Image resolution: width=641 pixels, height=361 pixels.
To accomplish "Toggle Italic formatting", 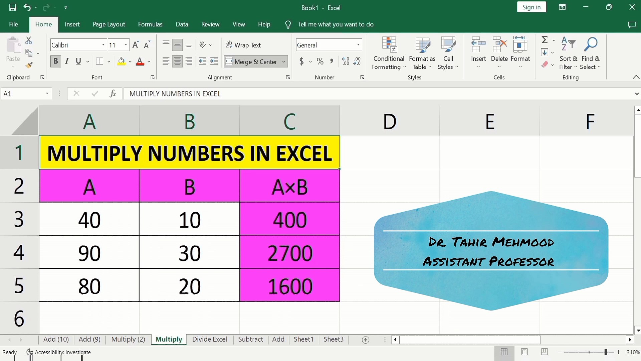I will coord(67,62).
